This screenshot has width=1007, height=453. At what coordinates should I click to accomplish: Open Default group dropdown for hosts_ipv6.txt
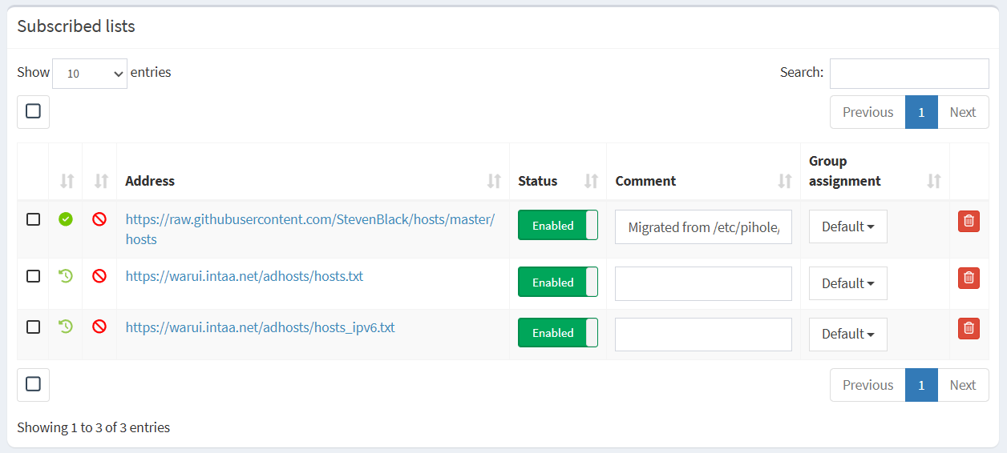point(848,334)
